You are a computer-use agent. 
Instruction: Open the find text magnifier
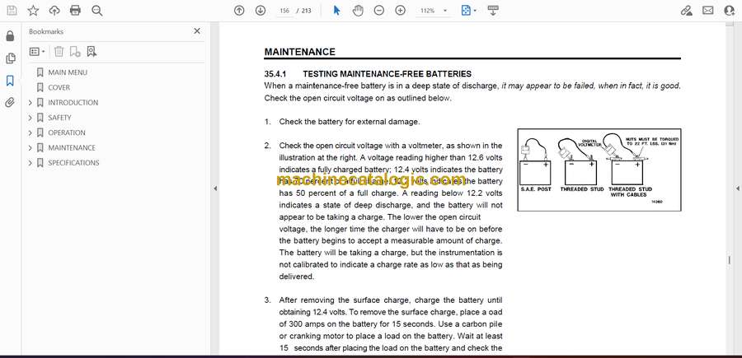click(97, 11)
